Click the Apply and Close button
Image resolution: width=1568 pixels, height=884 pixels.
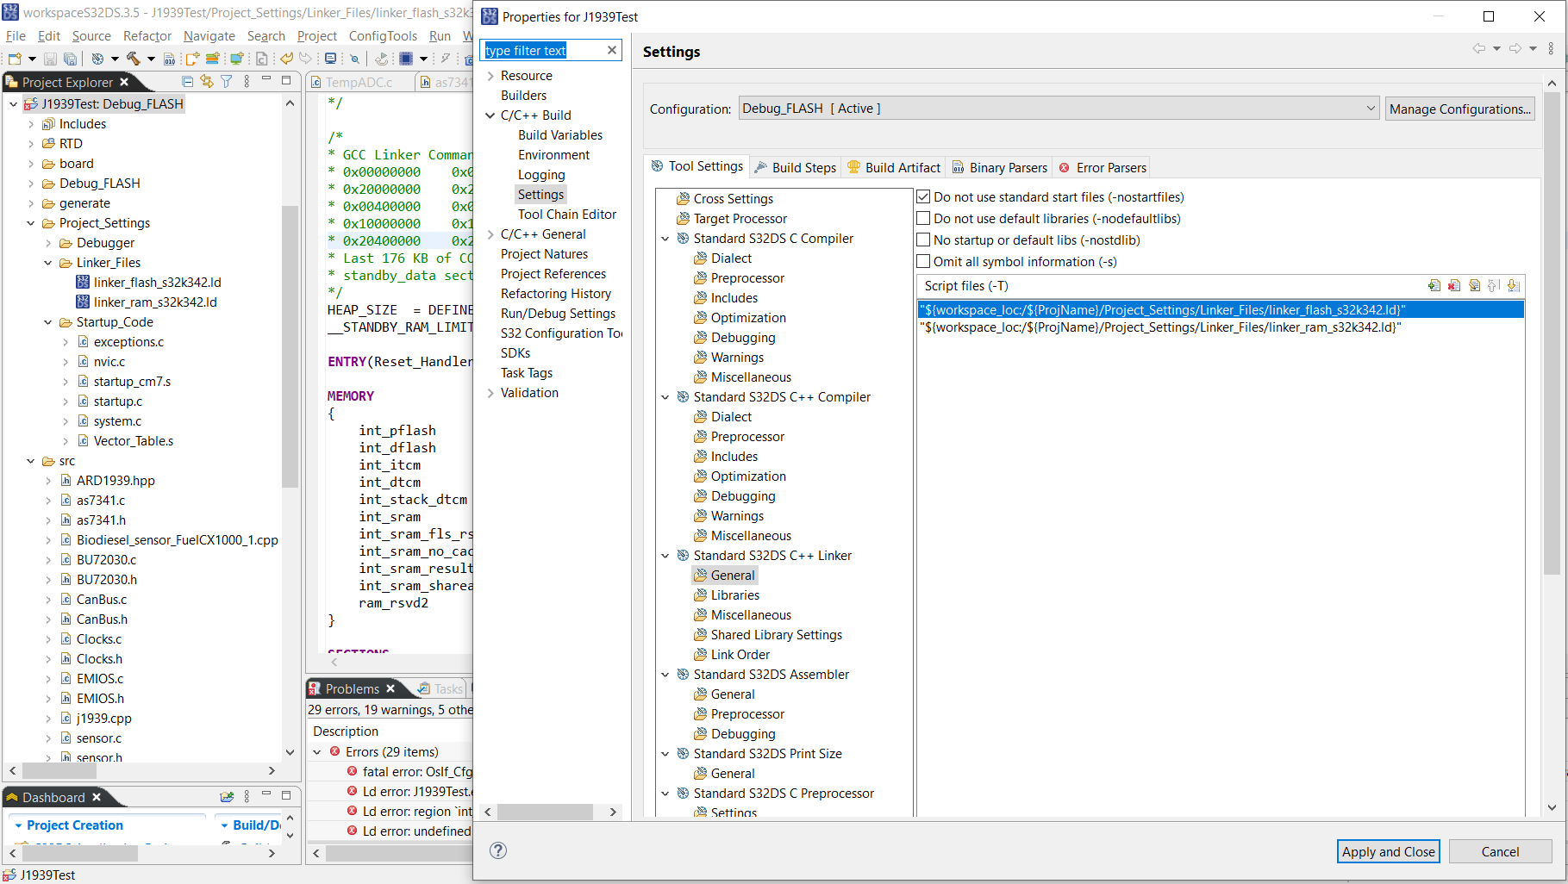[x=1388, y=851]
